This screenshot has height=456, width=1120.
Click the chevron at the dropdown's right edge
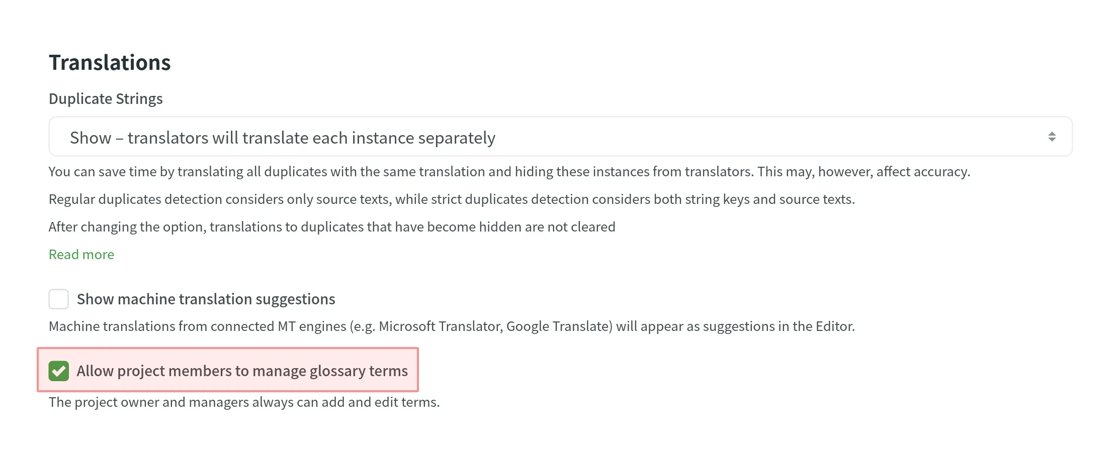click(x=1053, y=136)
